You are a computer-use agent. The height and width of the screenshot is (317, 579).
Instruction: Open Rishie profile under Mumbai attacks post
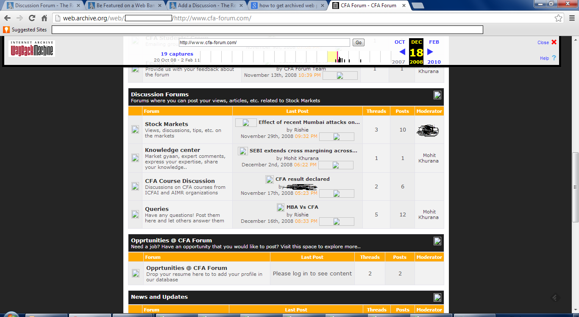pos(301,130)
